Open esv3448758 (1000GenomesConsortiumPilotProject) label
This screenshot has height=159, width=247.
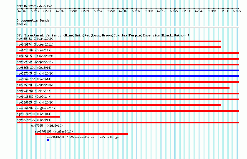(x=85, y=137)
